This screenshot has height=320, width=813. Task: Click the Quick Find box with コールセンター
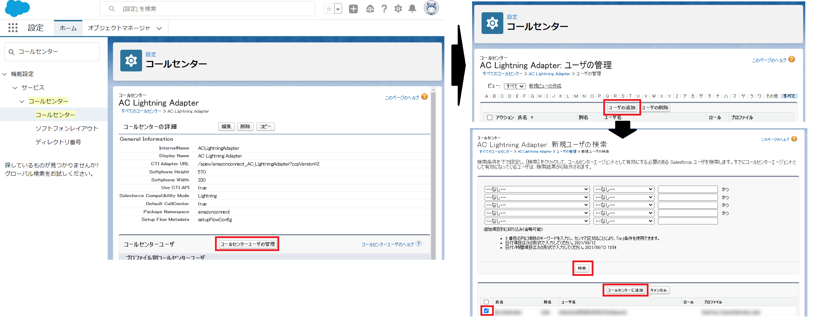(x=52, y=52)
